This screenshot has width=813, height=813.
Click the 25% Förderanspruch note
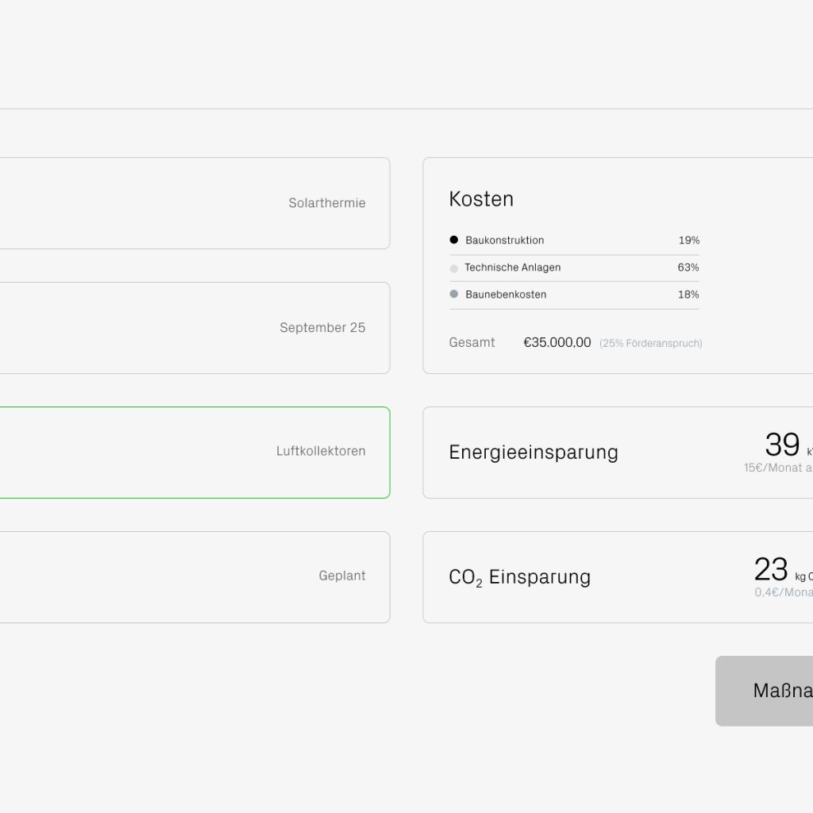651,343
